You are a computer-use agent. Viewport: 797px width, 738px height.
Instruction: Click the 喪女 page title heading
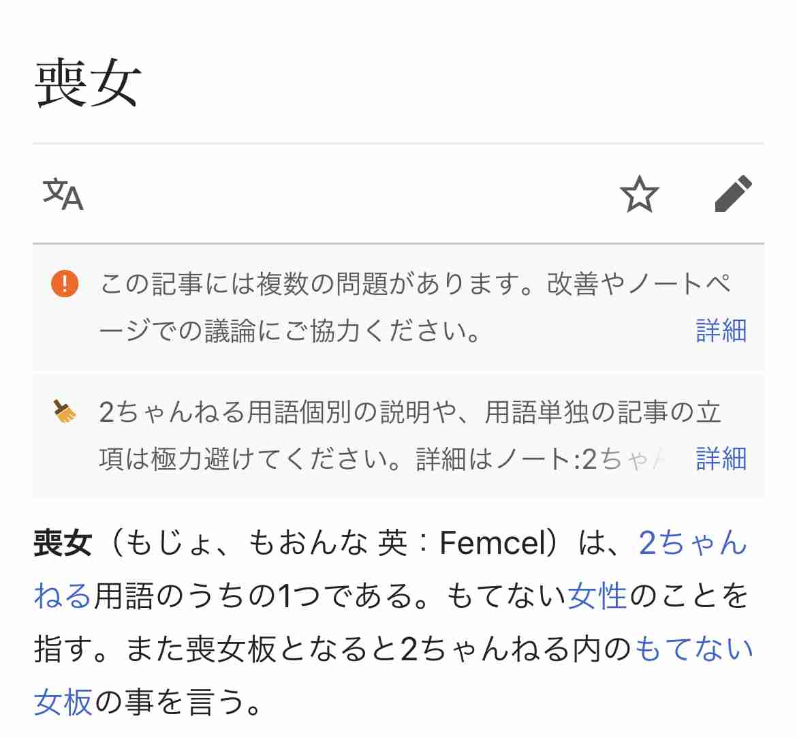pyautogui.click(x=87, y=82)
